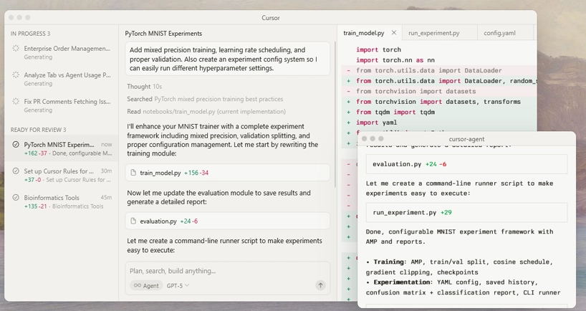Click file icon on train_model.py chat card

point(133,173)
